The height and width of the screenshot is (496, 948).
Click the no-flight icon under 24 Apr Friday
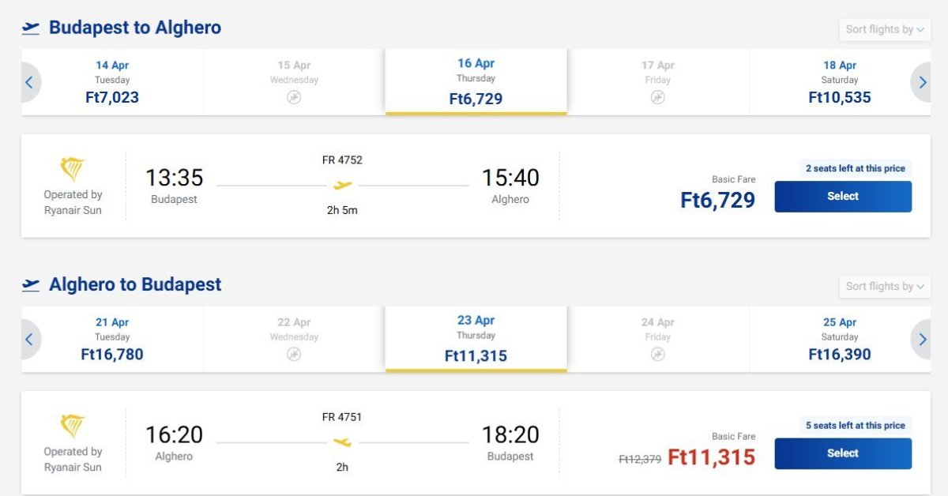(x=657, y=355)
